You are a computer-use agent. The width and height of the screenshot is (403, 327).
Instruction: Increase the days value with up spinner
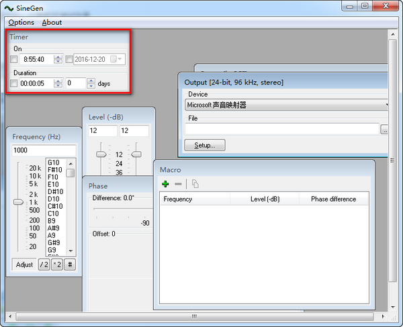tap(91, 81)
